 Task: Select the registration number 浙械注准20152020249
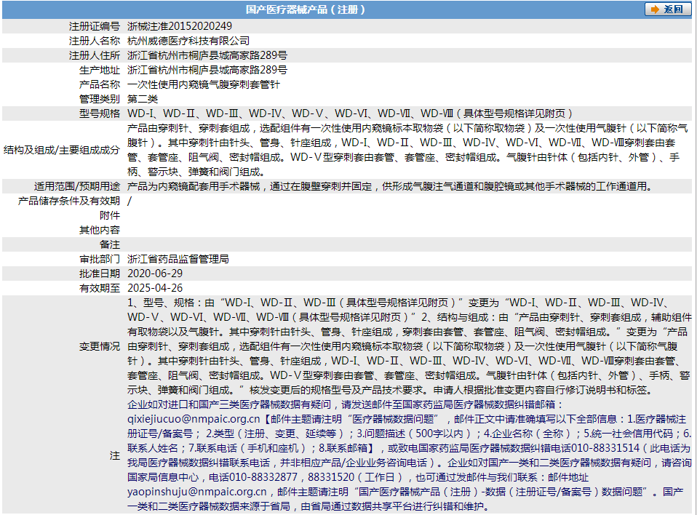point(180,26)
